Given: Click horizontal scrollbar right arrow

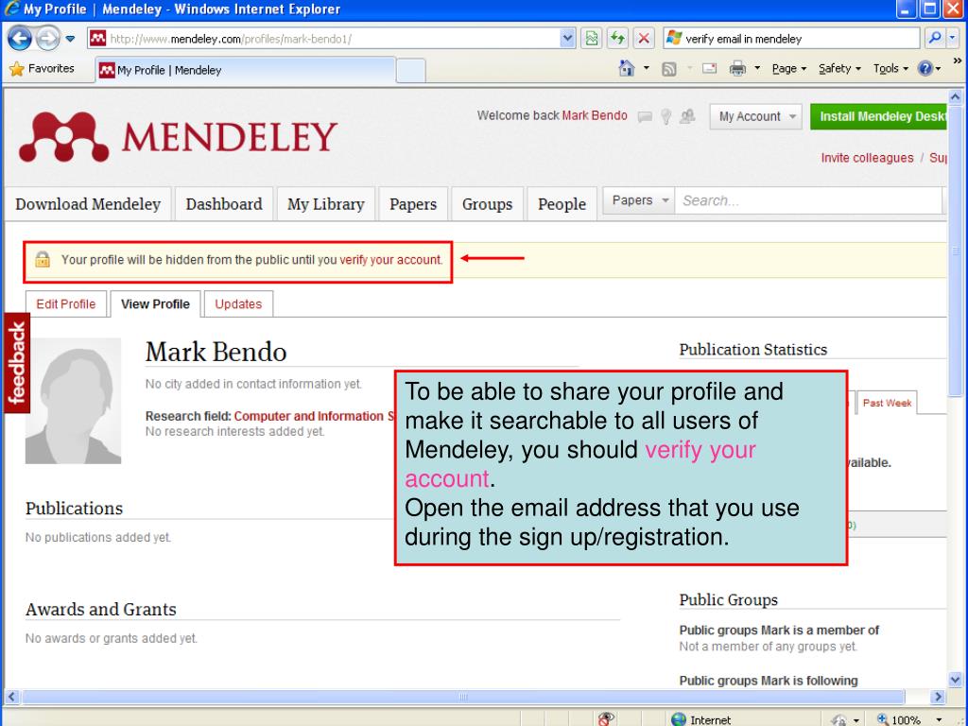Looking at the screenshot, I should (938, 697).
